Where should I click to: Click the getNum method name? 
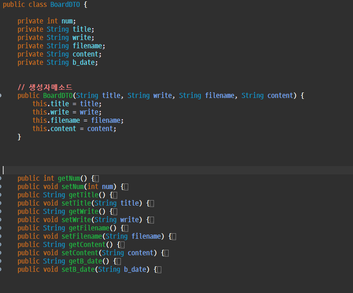click(x=69, y=178)
